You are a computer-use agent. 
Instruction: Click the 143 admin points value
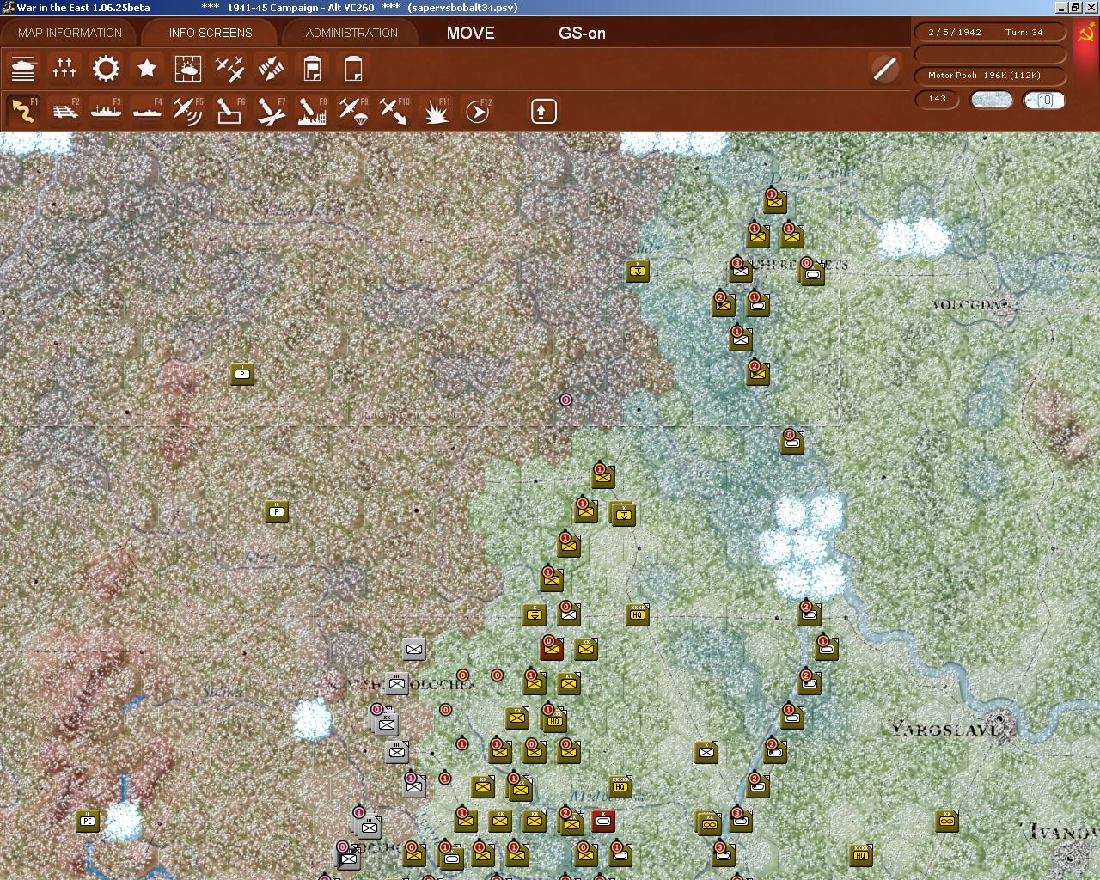coord(938,99)
